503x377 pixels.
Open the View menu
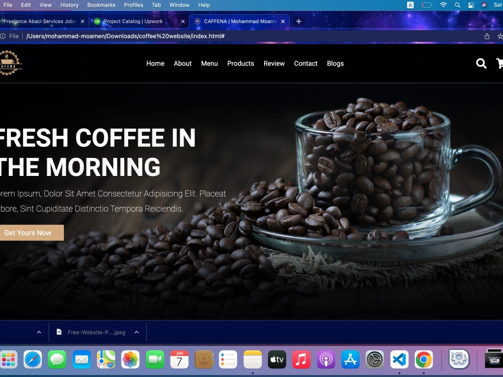coord(46,5)
